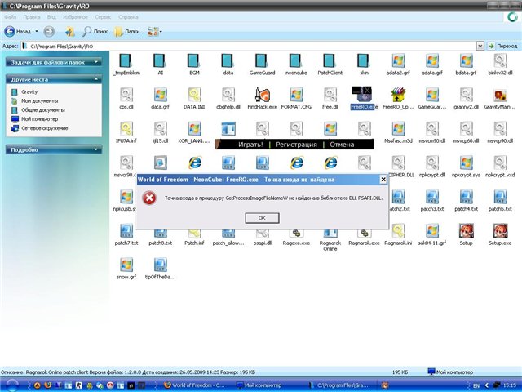Open the Правка menu
Image resolution: width=522 pixels, height=392 pixels.
(32, 16)
